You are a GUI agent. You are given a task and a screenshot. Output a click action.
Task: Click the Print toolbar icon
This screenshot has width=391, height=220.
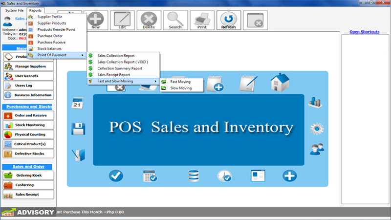pyautogui.click(x=202, y=21)
